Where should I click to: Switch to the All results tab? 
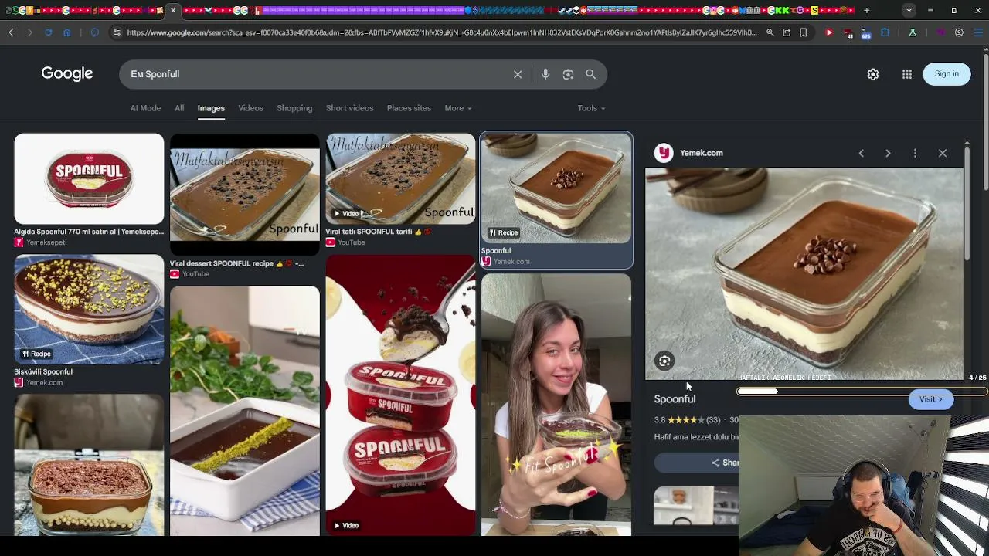click(179, 108)
